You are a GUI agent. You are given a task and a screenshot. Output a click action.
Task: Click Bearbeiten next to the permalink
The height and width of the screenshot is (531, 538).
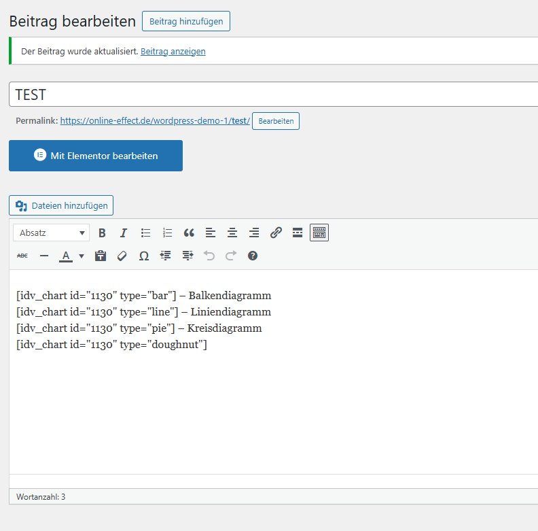point(276,121)
